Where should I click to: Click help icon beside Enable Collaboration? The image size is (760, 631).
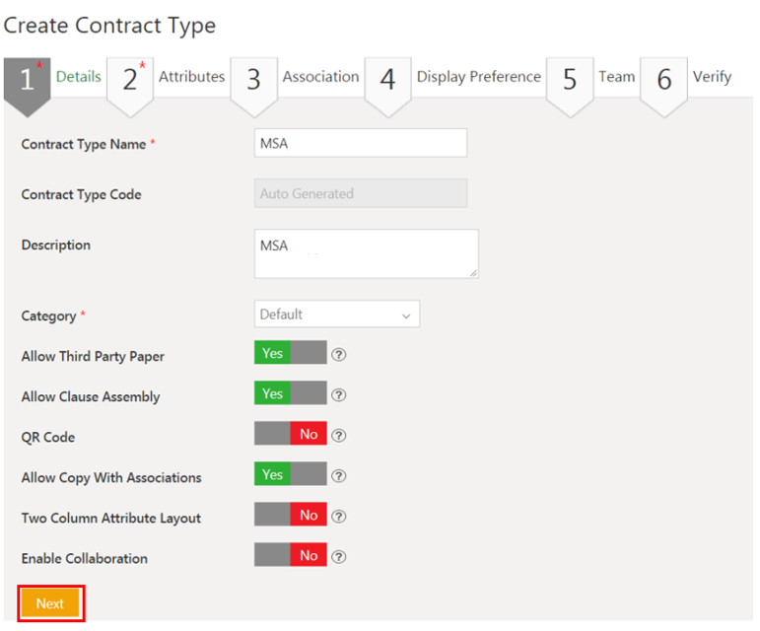[339, 556]
